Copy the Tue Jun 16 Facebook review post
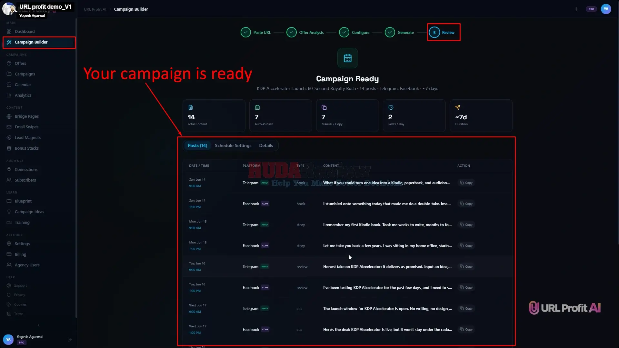The image size is (619, 348). click(x=466, y=287)
